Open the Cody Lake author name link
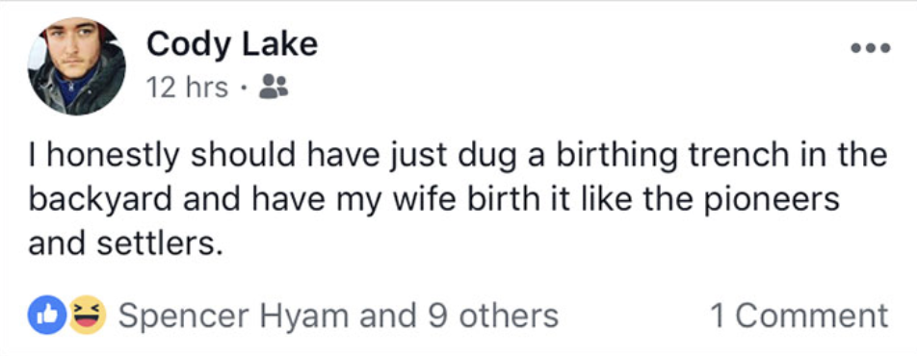This screenshot has width=917, height=356. tap(232, 44)
